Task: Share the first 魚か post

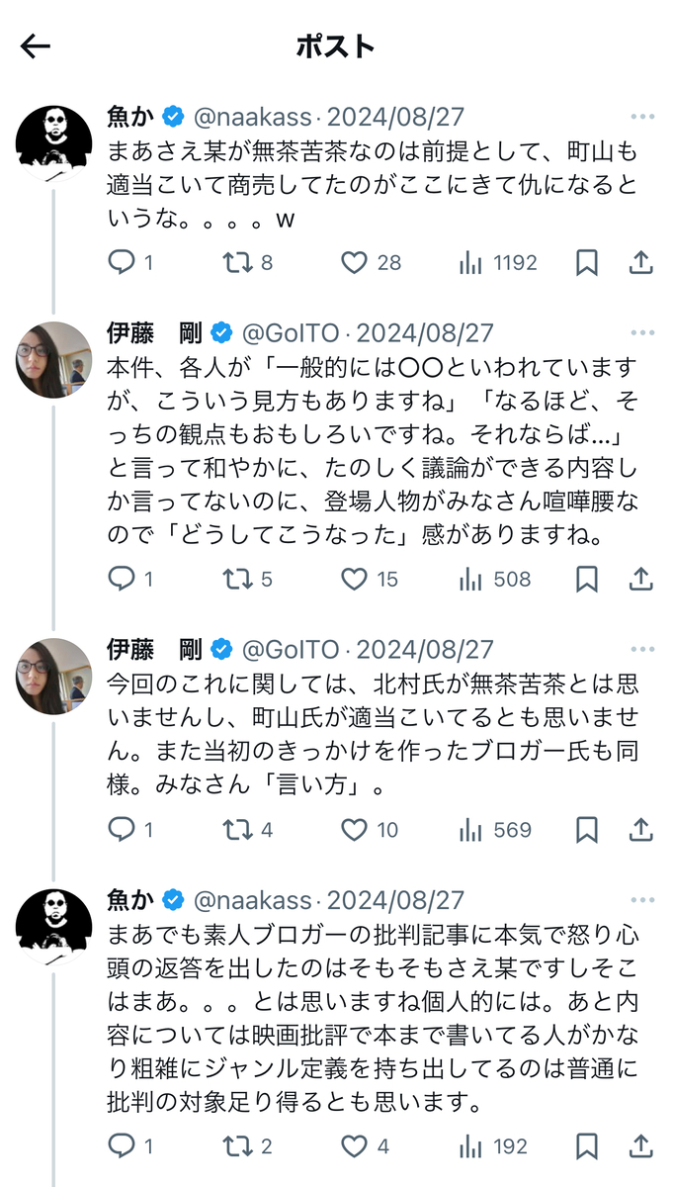Action: pos(640,262)
